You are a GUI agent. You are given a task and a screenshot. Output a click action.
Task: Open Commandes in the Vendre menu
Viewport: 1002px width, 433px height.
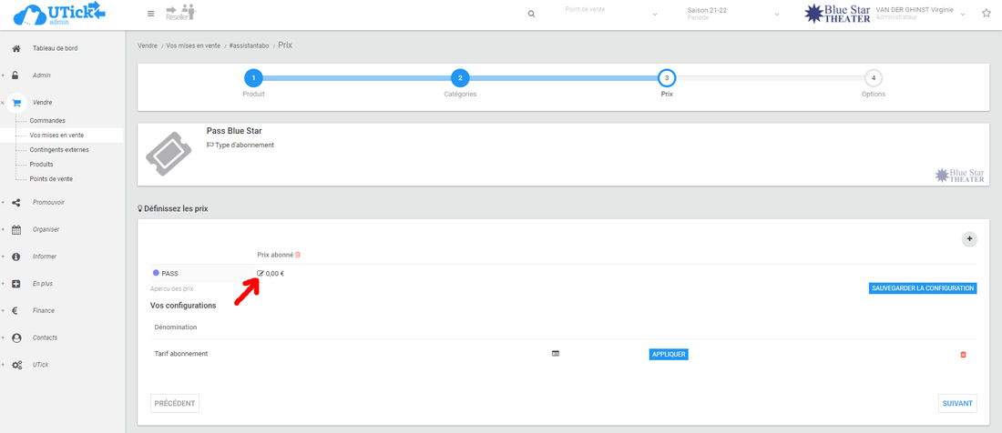(47, 120)
